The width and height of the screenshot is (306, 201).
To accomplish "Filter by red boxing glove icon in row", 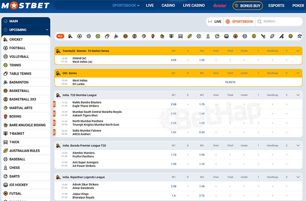I will [x=153, y=36].
